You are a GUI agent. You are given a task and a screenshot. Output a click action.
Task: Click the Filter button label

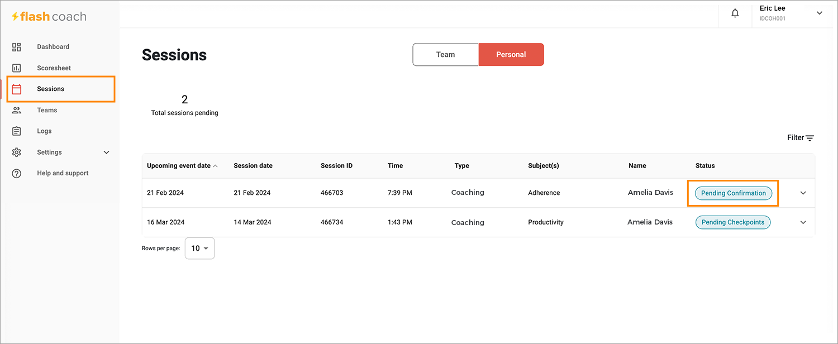pyautogui.click(x=796, y=138)
